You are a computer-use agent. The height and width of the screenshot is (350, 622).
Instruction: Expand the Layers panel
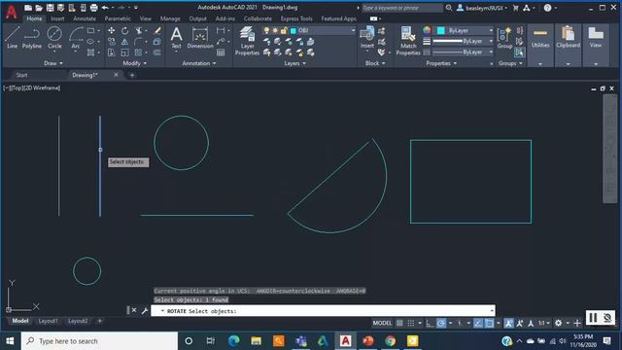click(295, 63)
